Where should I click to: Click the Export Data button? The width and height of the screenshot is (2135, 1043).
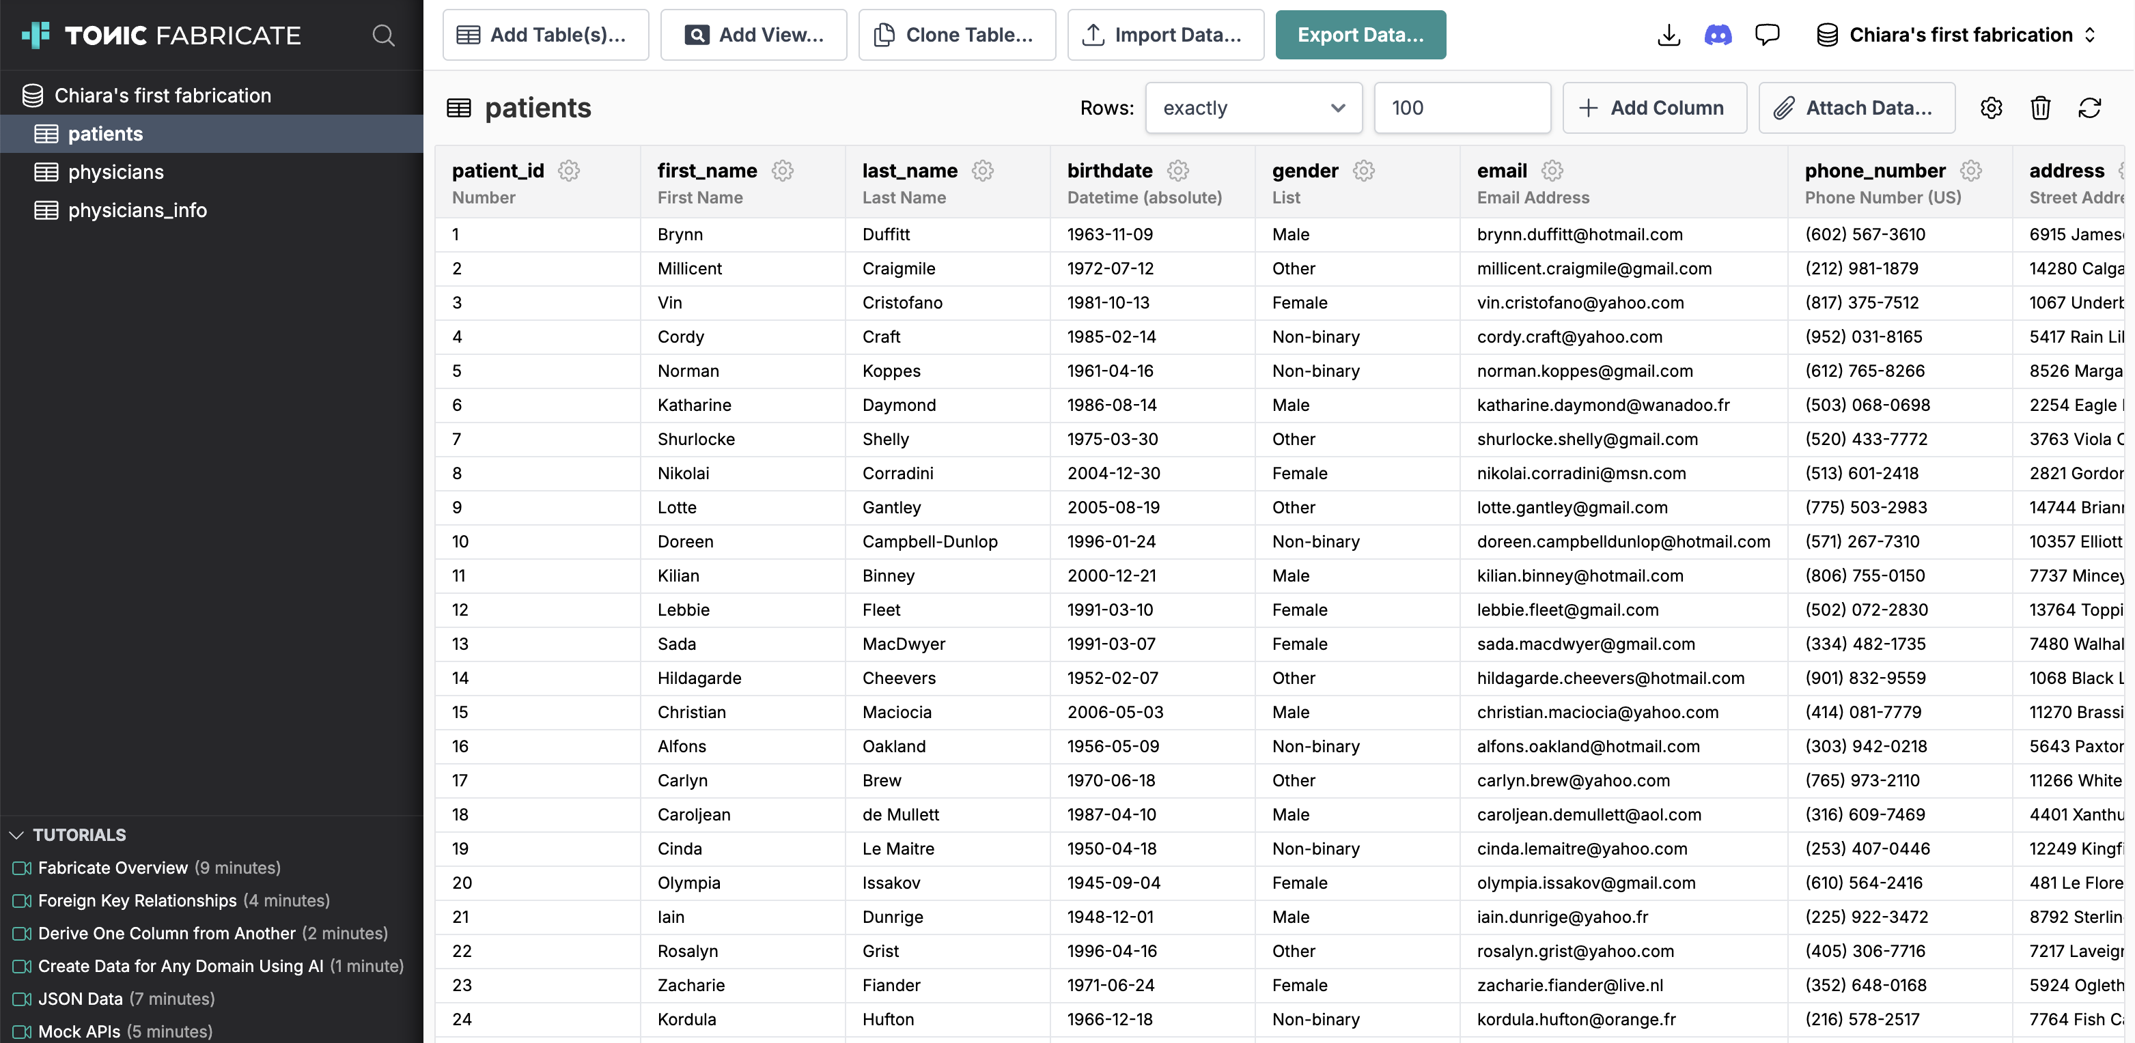1360,35
